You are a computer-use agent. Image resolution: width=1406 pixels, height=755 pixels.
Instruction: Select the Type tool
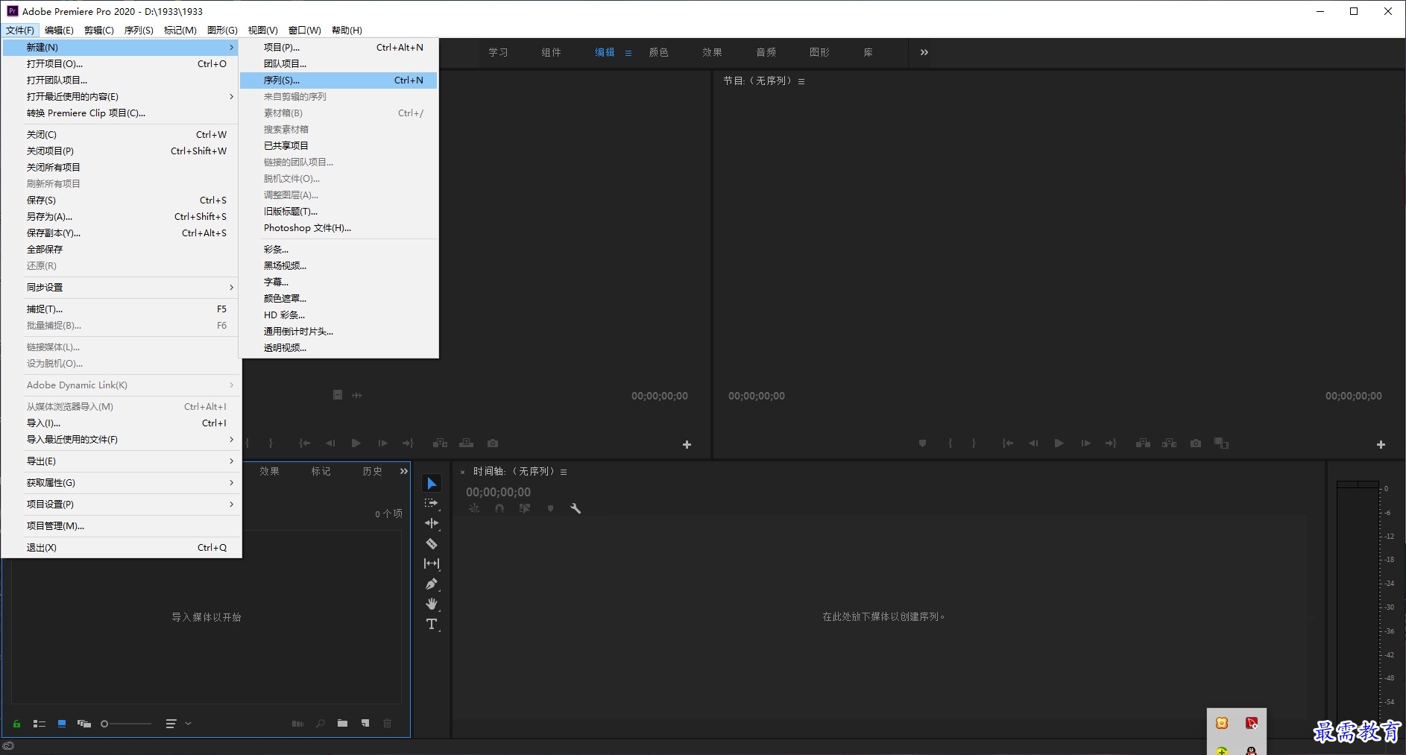pyautogui.click(x=432, y=625)
